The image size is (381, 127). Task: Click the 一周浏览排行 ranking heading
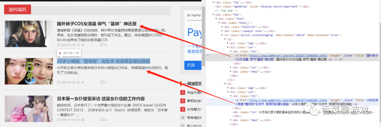[x=192, y=84]
